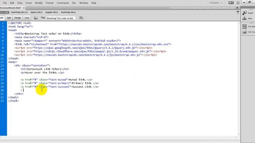Open the CSS Transitions panel
Screen dimensions: 255x143
click(x=249, y=32)
